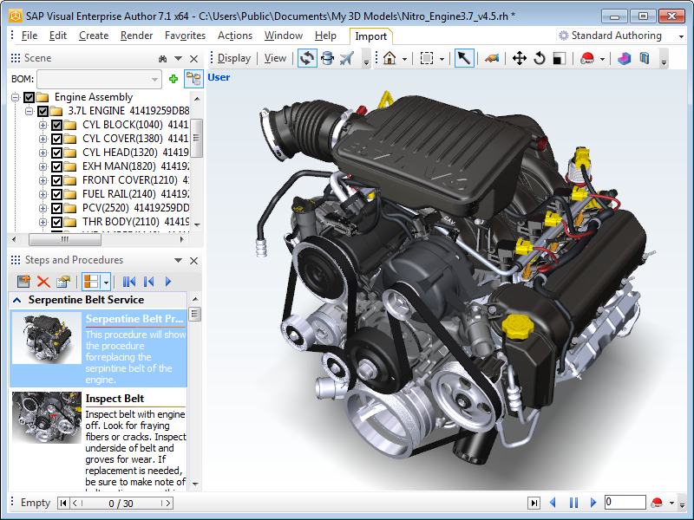Image resolution: width=694 pixels, height=520 pixels.
Task: Select the Inspect Belt step thumbnail
Action: (x=47, y=418)
